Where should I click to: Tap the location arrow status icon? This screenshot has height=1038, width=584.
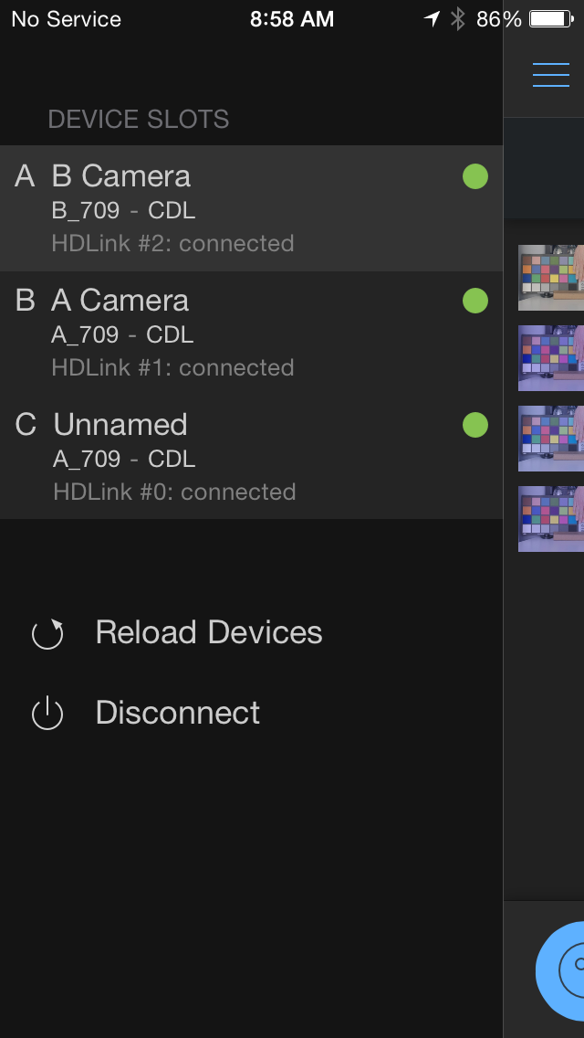point(433,19)
